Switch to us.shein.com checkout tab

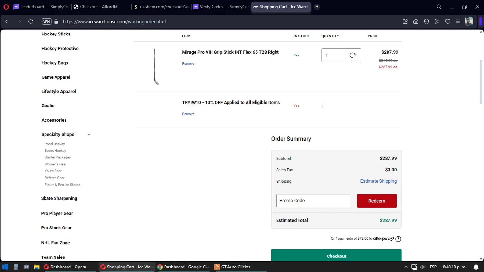click(x=161, y=7)
